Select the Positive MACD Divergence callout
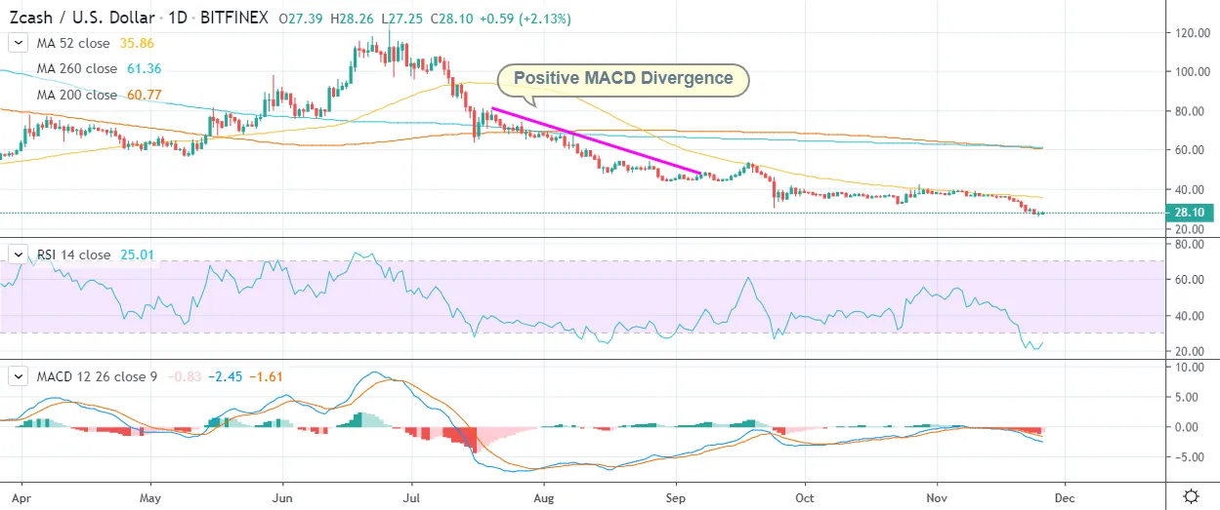The image size is (1220, 510). pyautogui.click(x=623, y=79)
